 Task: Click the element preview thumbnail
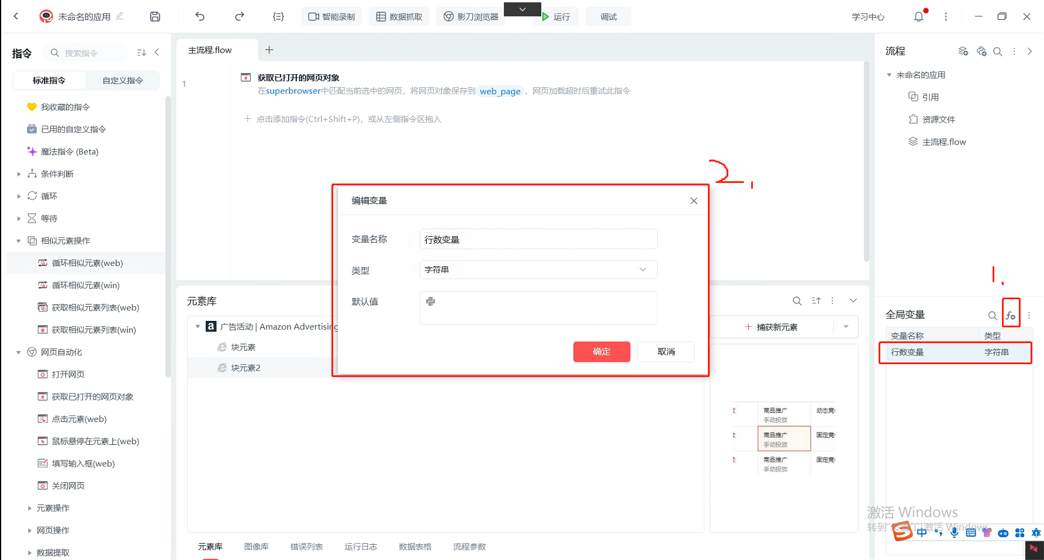pyautogui.click(x=784, y=438)
